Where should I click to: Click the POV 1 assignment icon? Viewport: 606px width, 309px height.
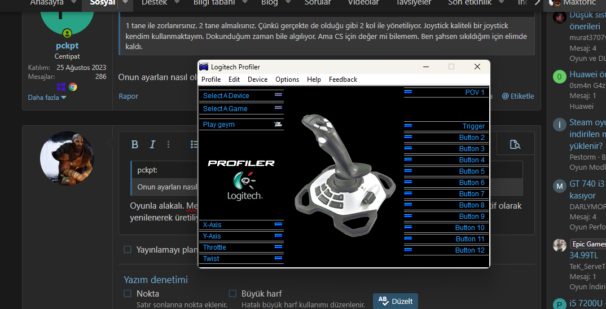408,91
